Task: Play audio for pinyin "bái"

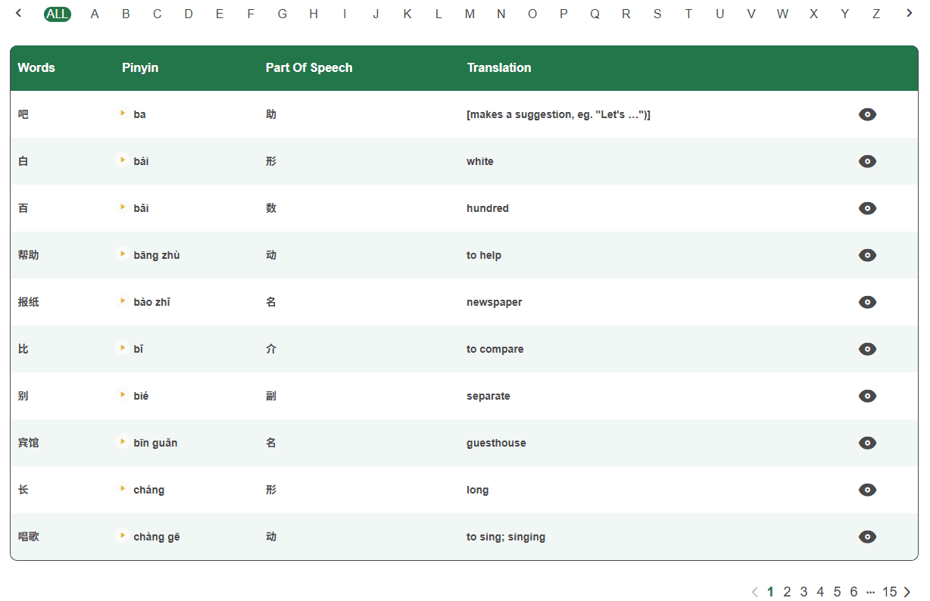Action: [122, 161]
